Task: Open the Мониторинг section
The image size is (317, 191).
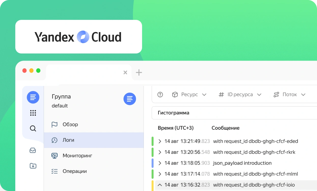Action: click(77, 156)
